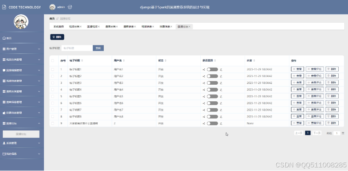The image size is (348, 171).
Task: Close the 漫画分类 tab with its X
Action: click(117, 26)
